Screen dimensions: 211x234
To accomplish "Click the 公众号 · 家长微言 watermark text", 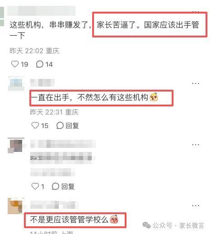I will (178, 225).
